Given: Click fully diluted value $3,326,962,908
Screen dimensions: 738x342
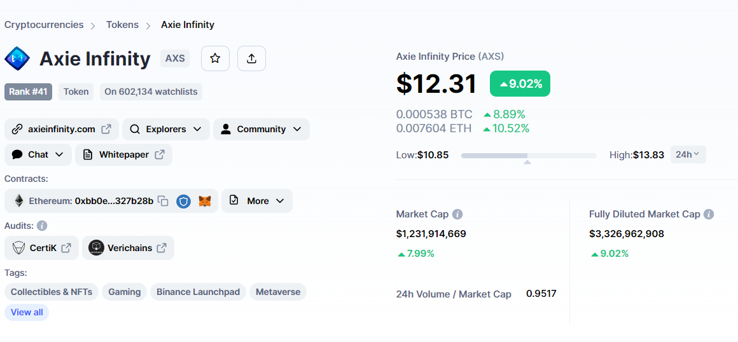Looking at the screenshot, I should pyautogui.click(x=627, y=234).
